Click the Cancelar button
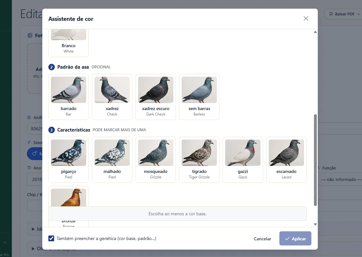 [x=262, y=239]
